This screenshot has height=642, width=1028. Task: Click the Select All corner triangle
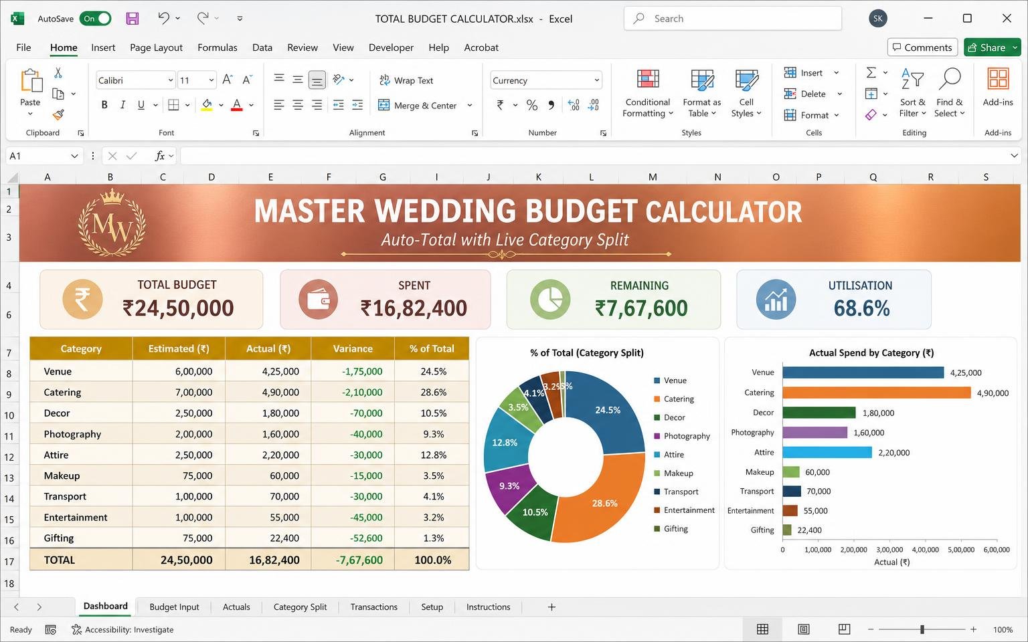[12, 177]
